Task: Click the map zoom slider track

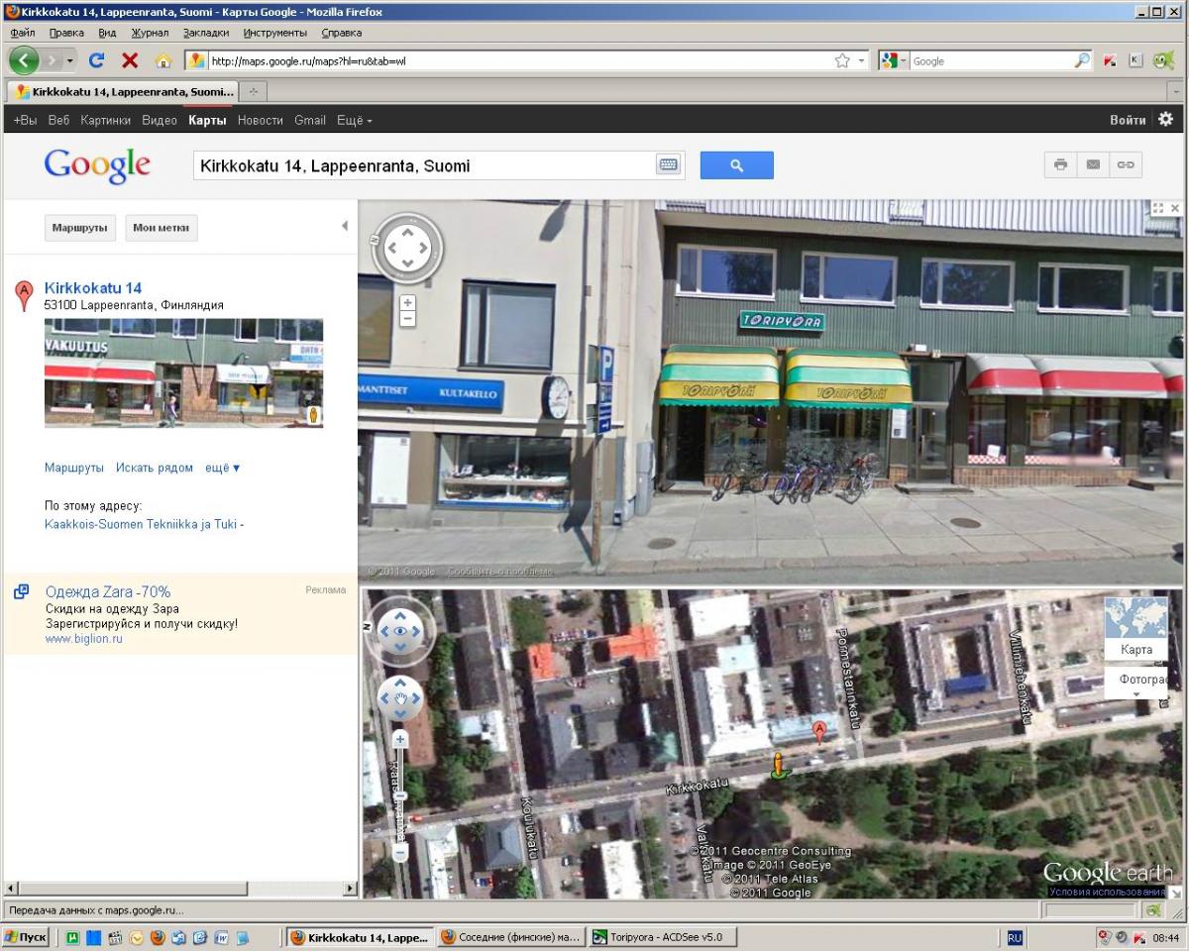Action: 400,792
